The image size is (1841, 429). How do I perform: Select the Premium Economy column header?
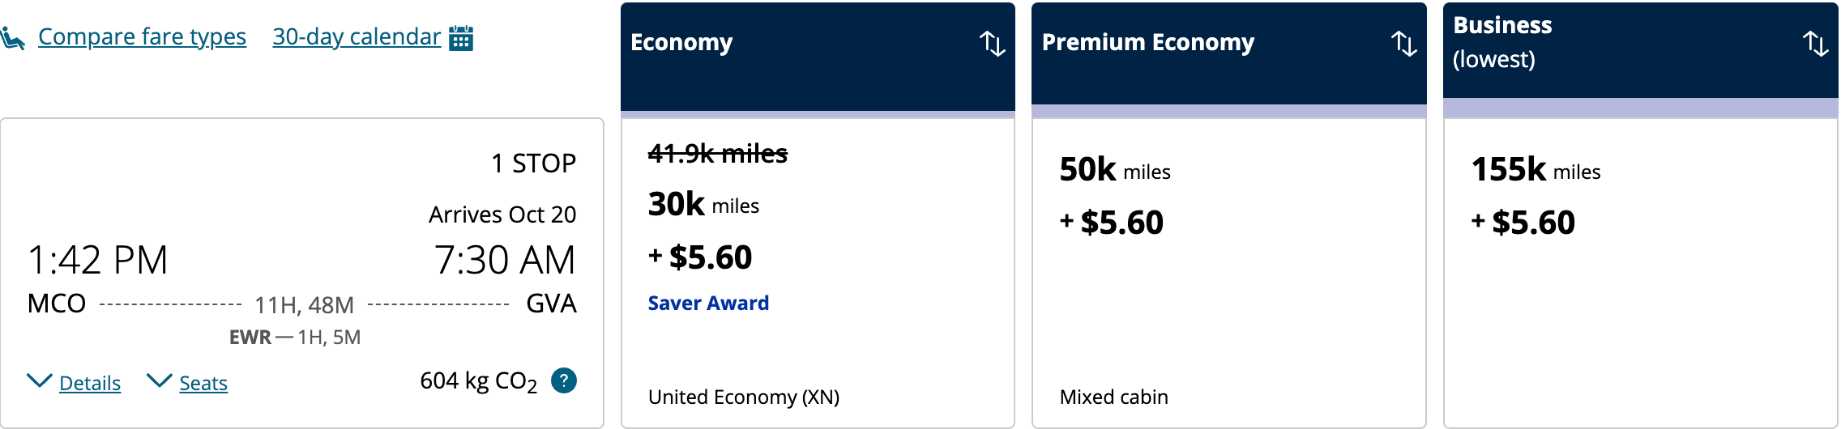(1147, 43)
